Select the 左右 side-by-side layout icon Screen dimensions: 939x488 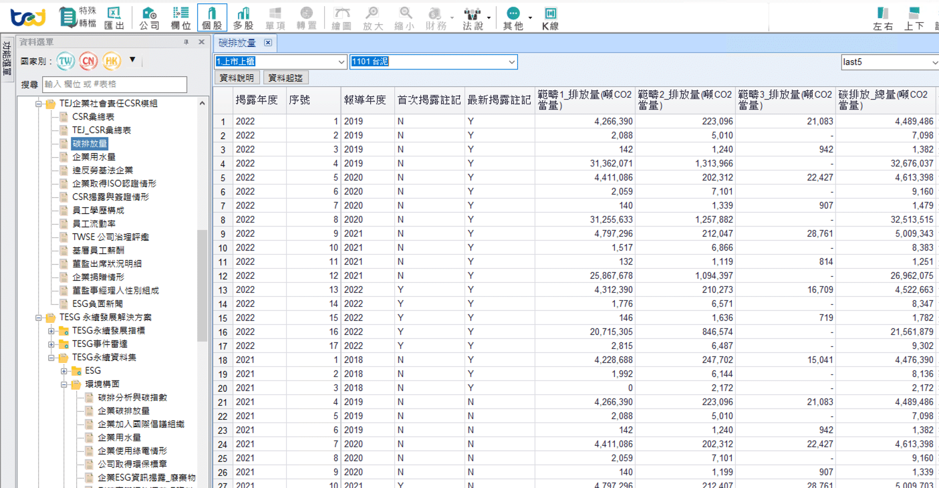(x=883, y=18)
